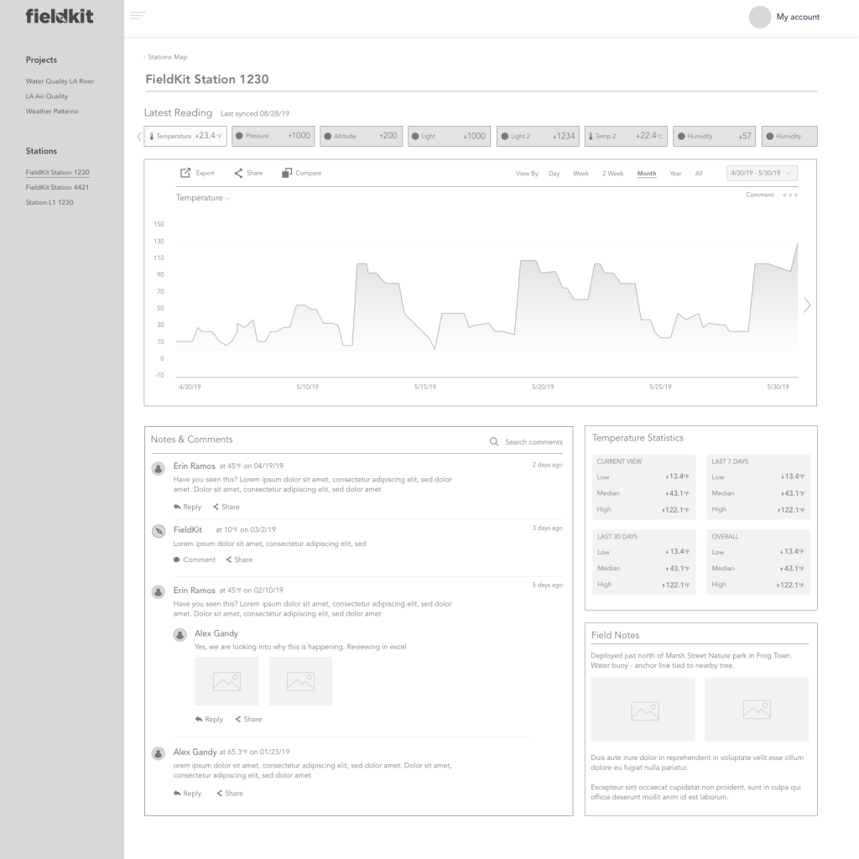Screen dimensions: 859x859
Task: Click the hamburger menu icon
Action: tap(138, 16)
